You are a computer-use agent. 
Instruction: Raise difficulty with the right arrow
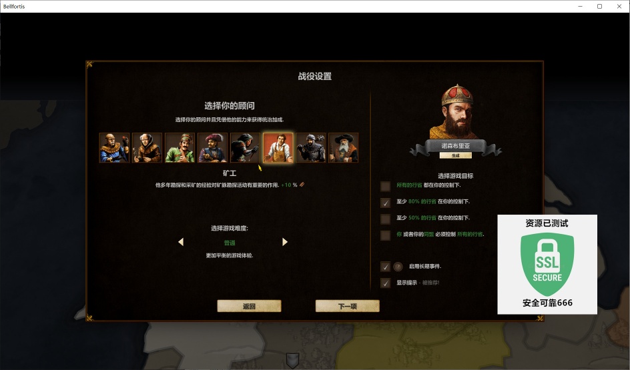(285, 242)
